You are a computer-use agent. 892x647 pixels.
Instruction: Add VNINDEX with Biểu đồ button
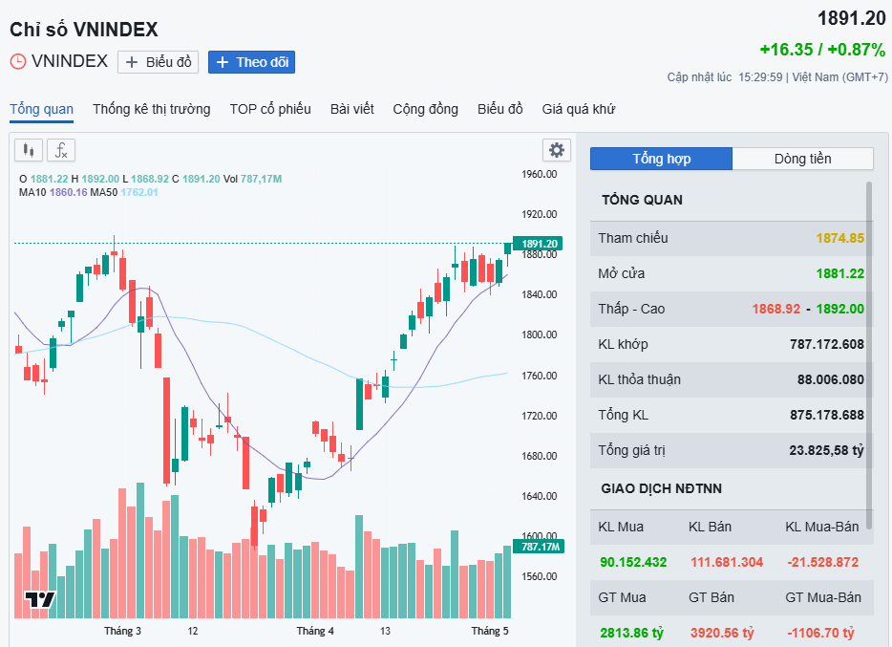[159, 62]
